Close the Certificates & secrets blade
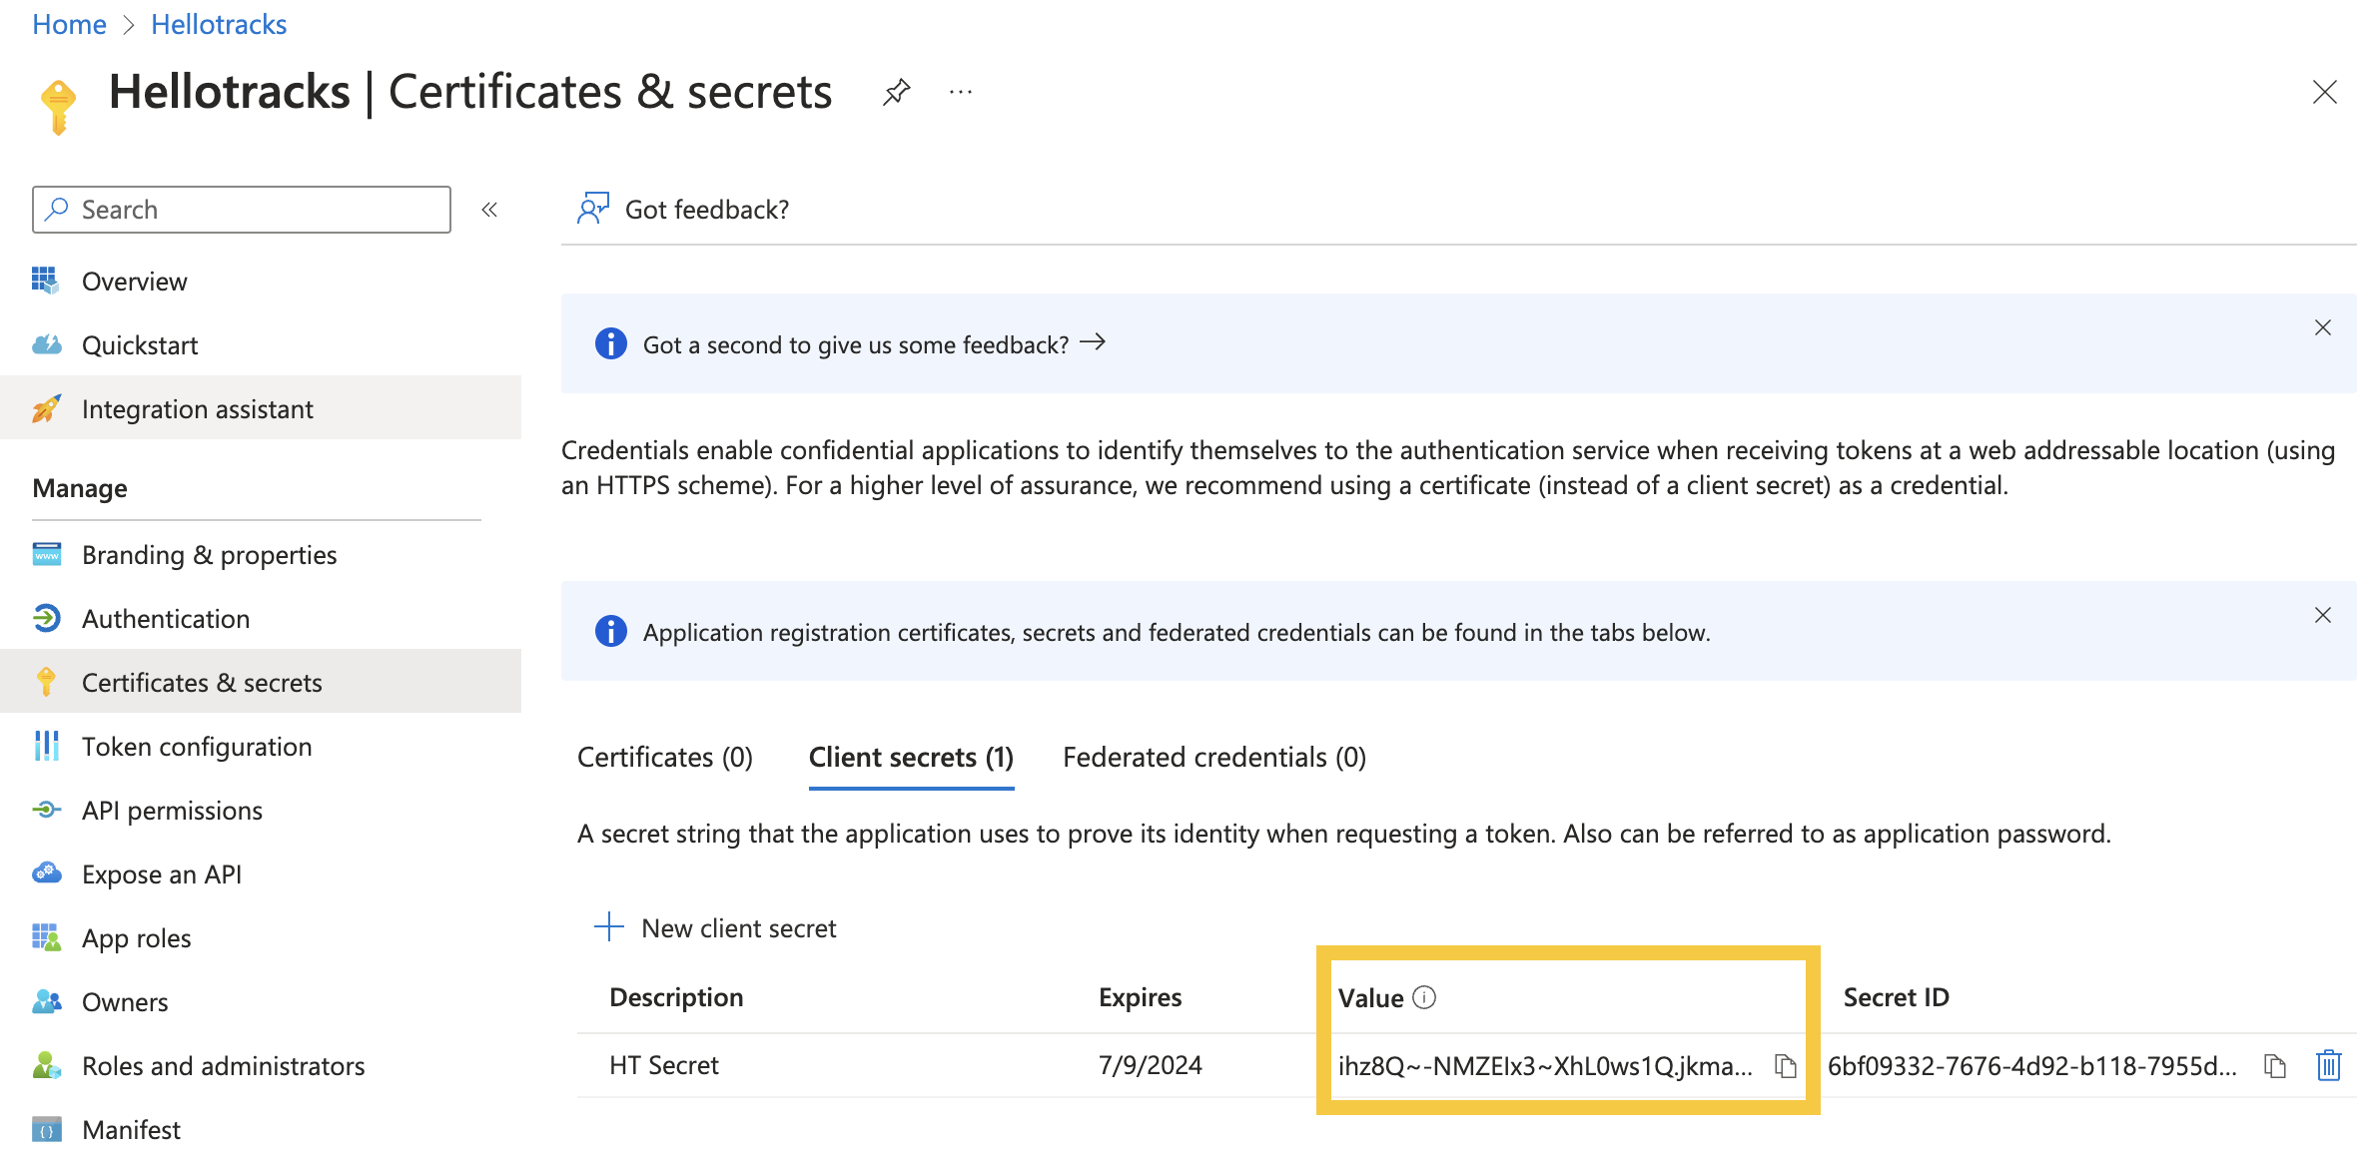 point(2324,92)
